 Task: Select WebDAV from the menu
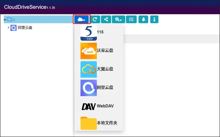pyautogui.click(x=99, y=106)
